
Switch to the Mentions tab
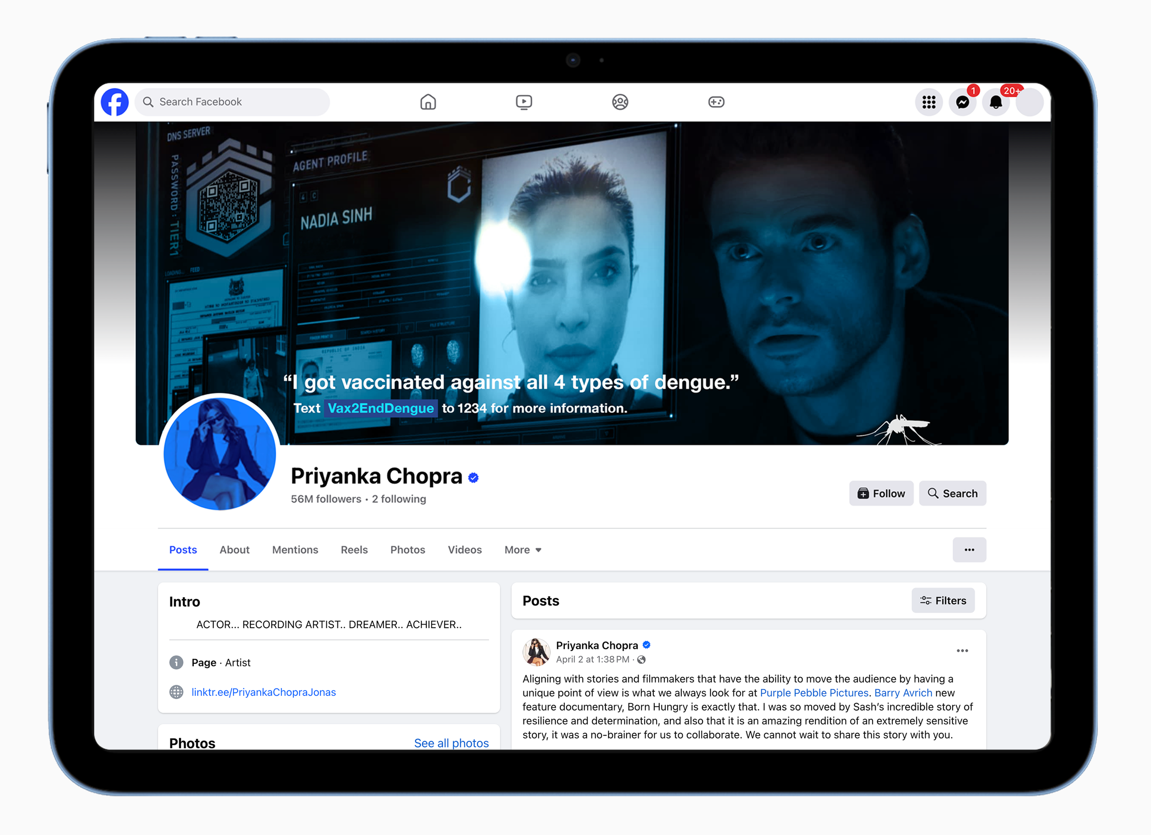(295, 550)
